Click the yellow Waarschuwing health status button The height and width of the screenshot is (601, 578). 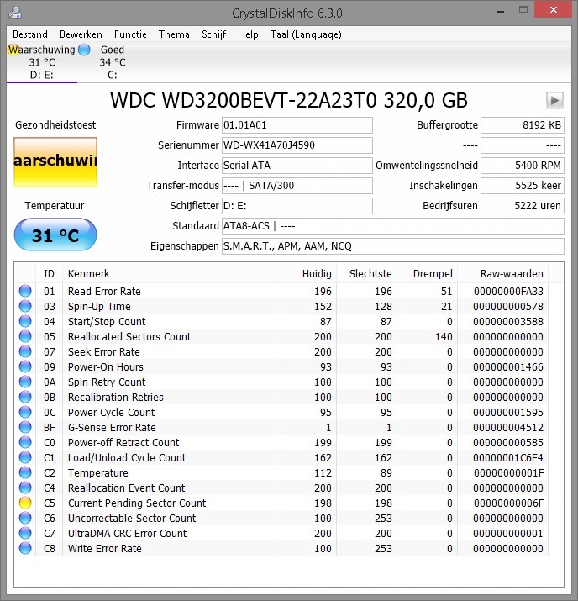(x=55, y=162)
